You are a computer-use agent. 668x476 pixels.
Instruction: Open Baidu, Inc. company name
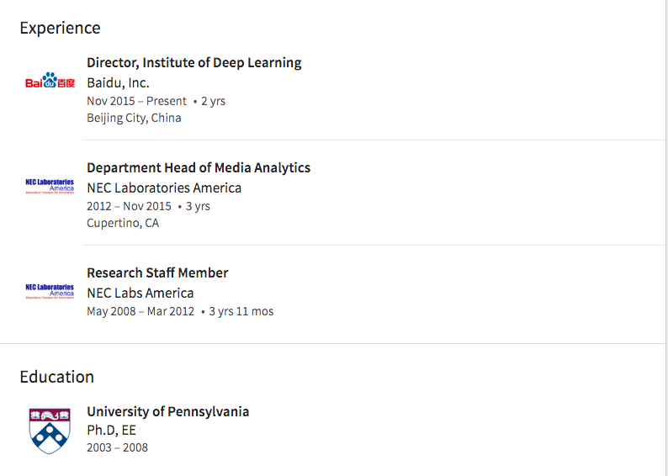pos(118,82)
